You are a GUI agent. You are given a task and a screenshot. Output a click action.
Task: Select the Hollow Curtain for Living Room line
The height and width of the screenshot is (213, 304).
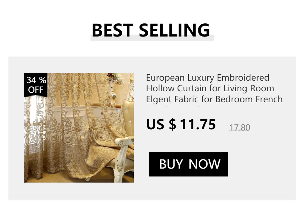tap(210, 88)
